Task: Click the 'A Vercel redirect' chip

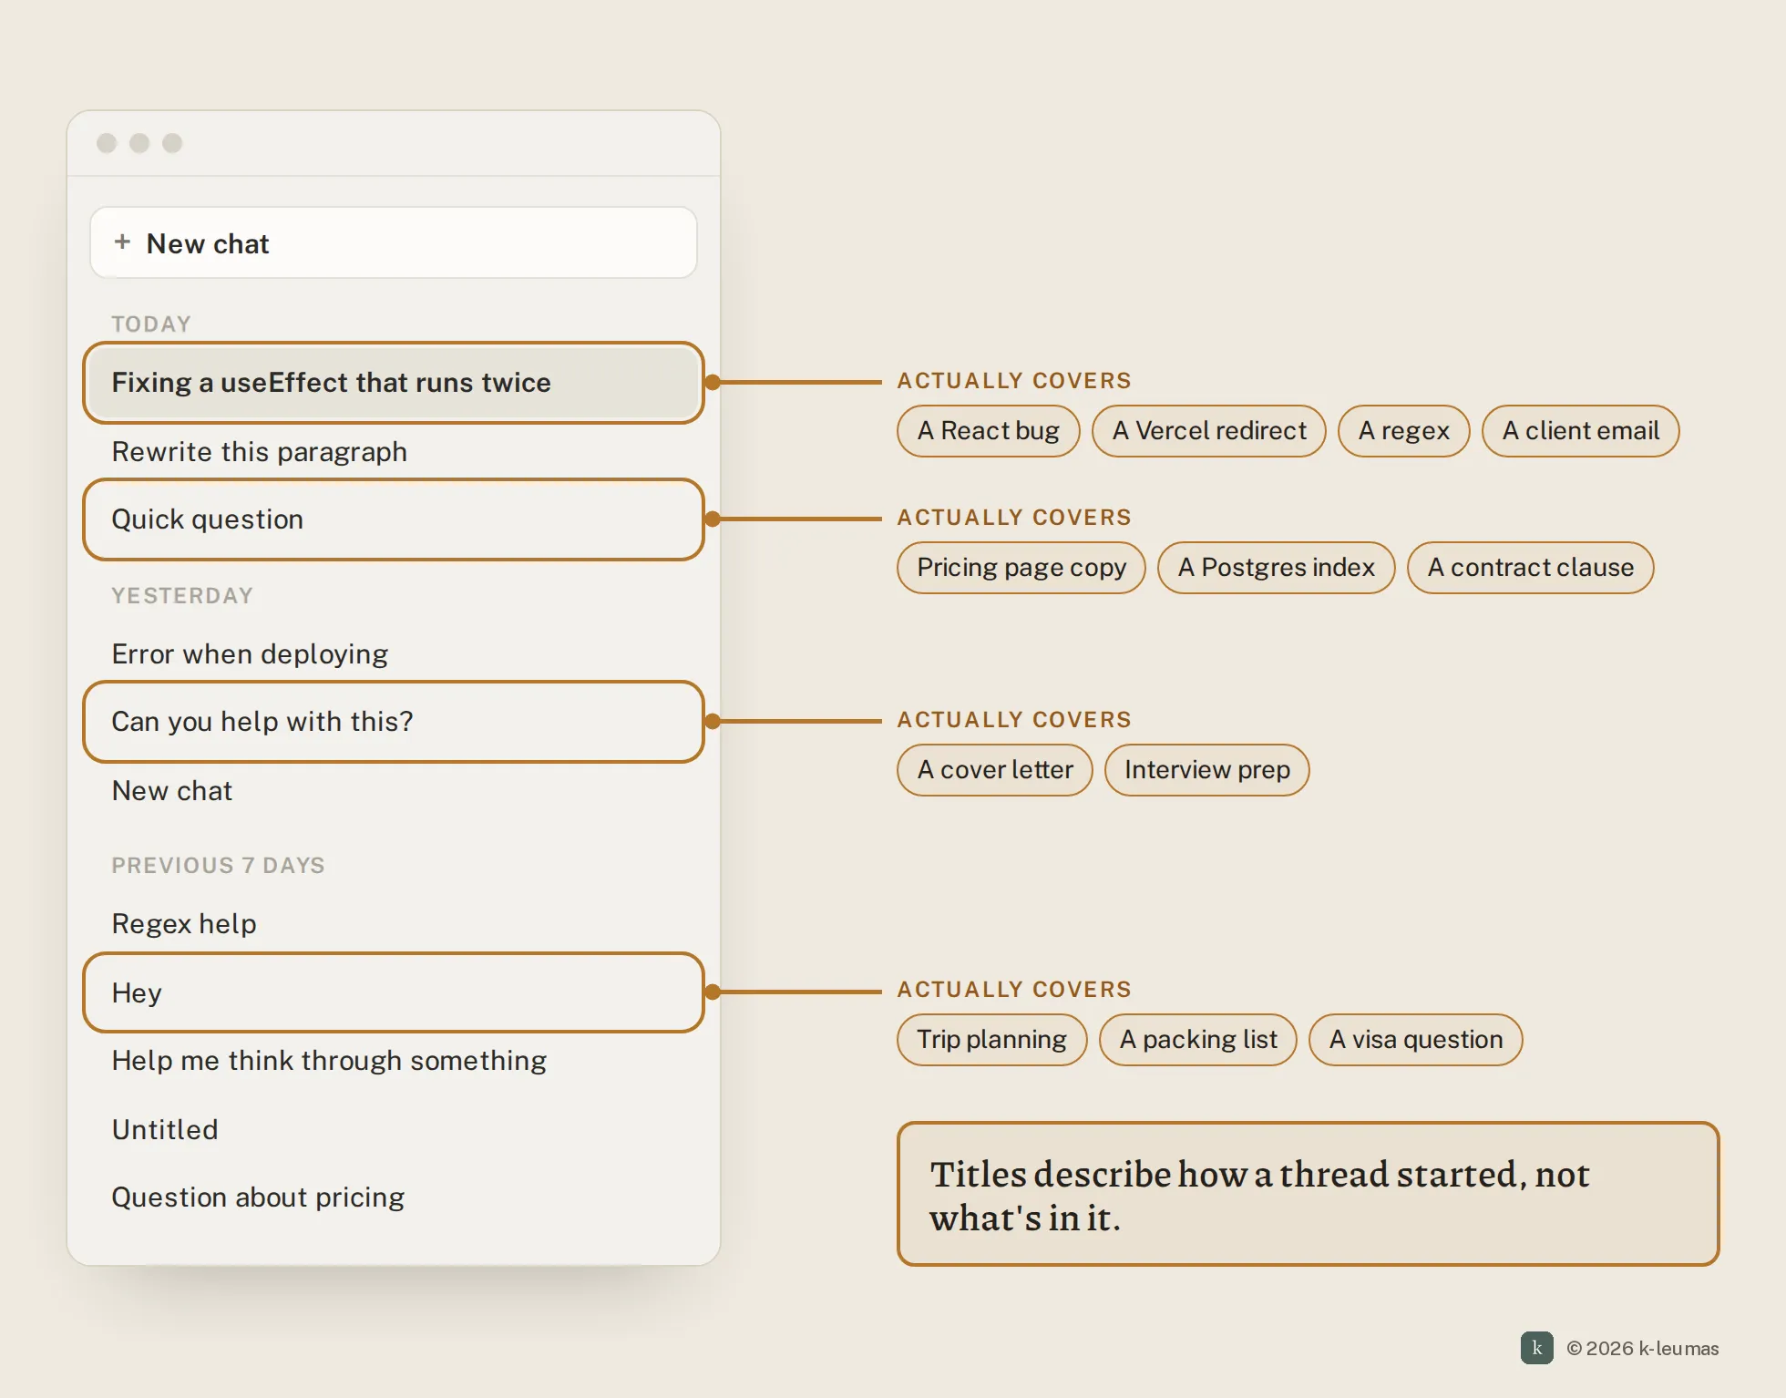Action: coord(1209,431)
